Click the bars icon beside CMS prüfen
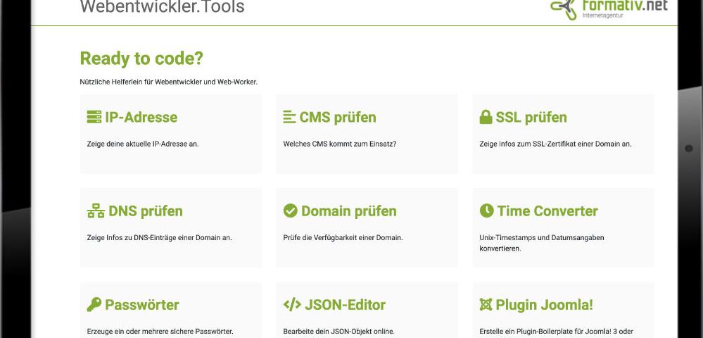The image size is (703, 338). click(289, 118)
